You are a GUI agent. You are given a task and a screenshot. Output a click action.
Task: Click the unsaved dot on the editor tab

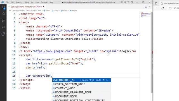(x=44, y=7)
